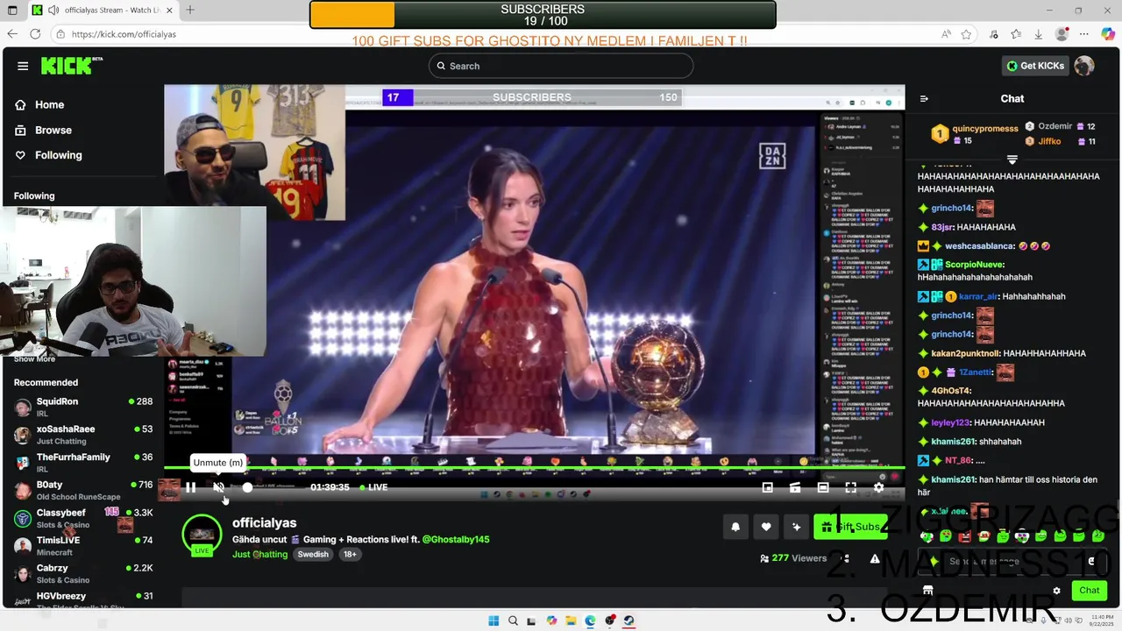The image size is (1122, 631).
Task: Click quincypromesss in chat leaderboard
Action: [x=985, y=129]
